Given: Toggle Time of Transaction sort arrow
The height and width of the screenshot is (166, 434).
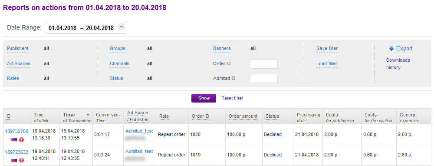Looking at the screenshot, I should (88, 114).
